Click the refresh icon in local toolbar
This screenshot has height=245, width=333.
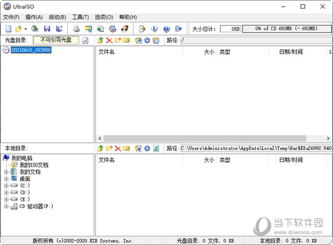(x=156, y=148)
